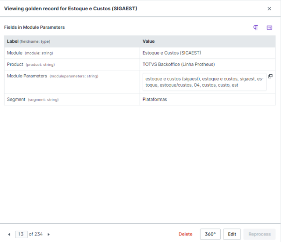Click the 'Fields in Module Parameters' heading
This screenshot has height=242, width=281.
(x=35, y=28)
